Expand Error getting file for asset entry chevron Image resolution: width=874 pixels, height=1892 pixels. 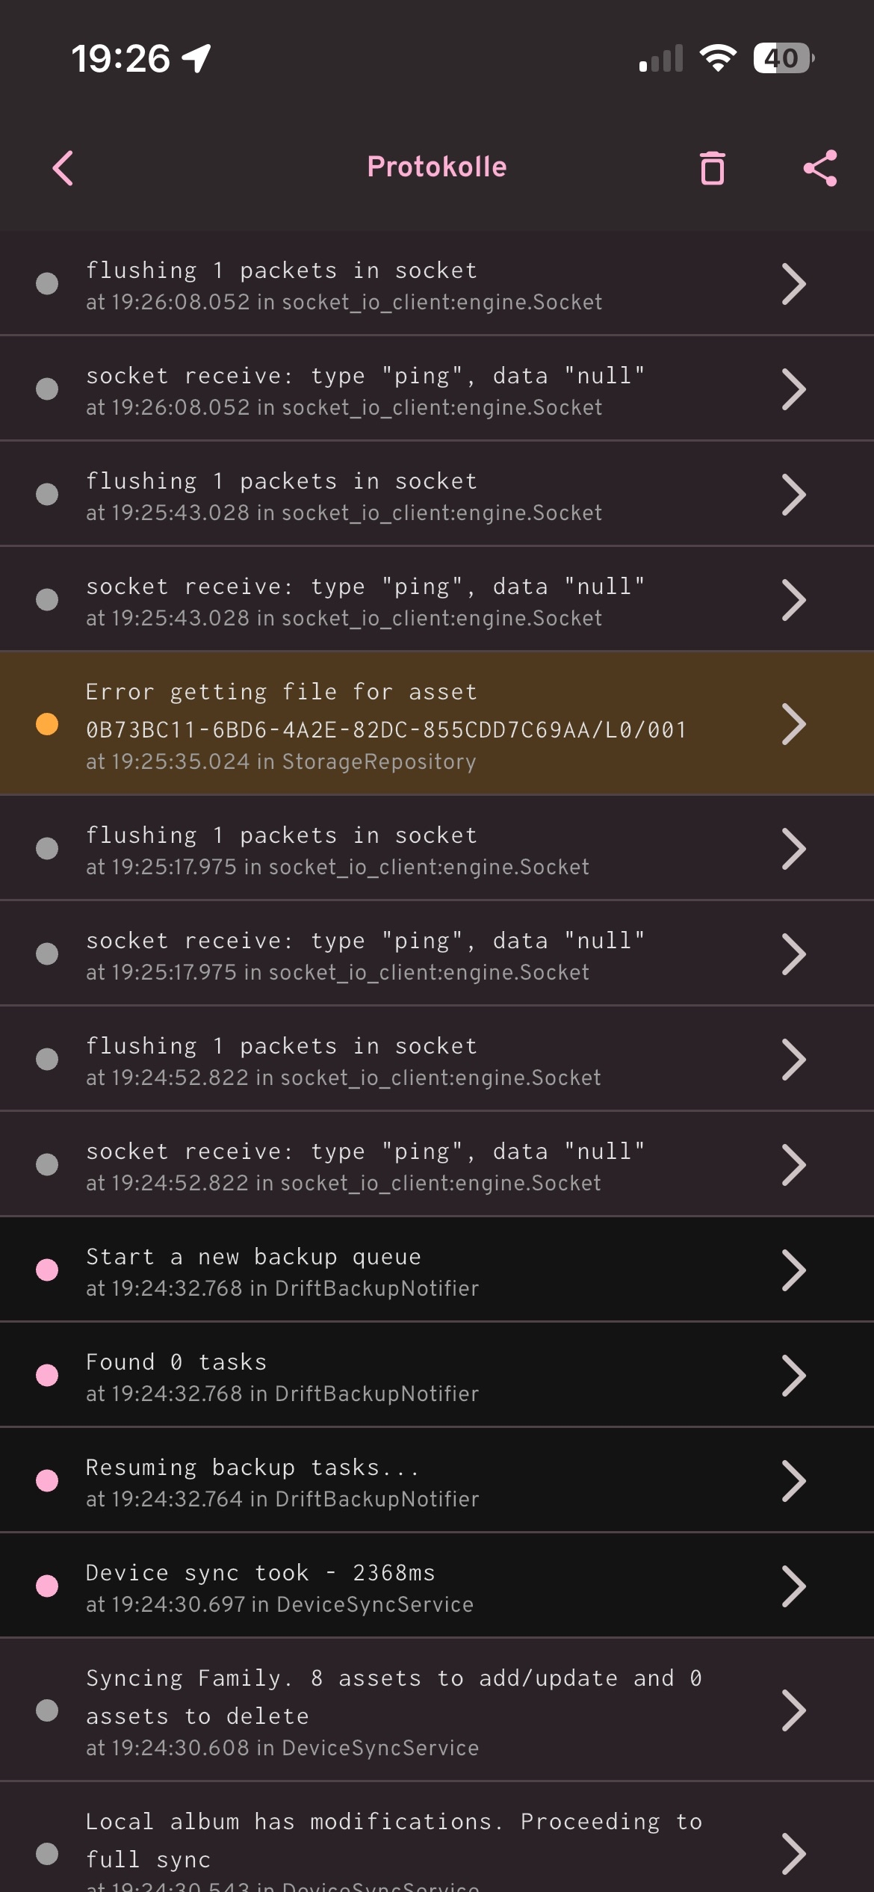click(x=793, y=724)
